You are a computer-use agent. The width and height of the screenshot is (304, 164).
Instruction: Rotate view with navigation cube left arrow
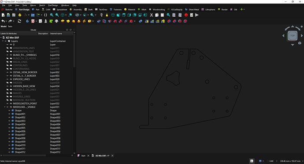pyautogui.click(x=283, y=36)
